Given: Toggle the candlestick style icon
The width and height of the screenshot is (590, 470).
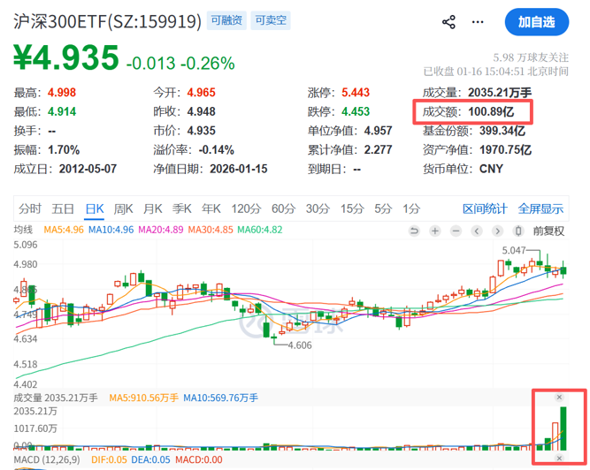Looking at the screenshot, I should 517,231.
